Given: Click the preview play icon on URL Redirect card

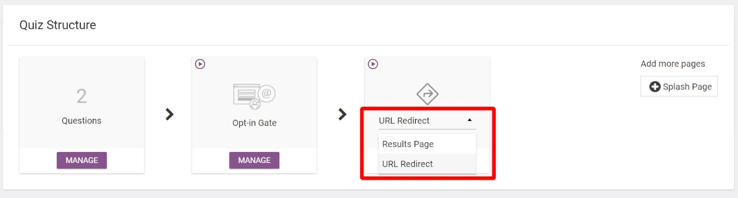Looking at the screenshot, I should click(x=373, y=64).
